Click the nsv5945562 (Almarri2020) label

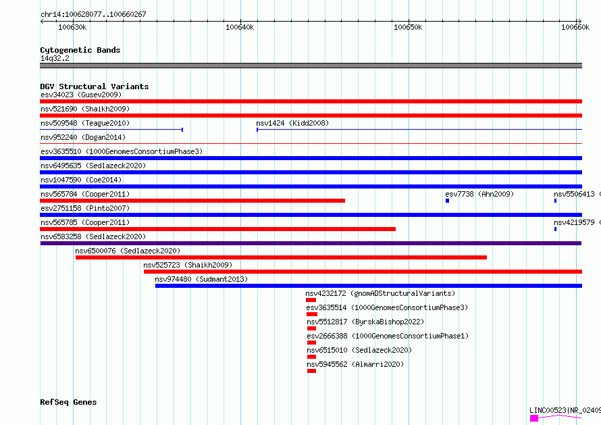tap(355, 364)
